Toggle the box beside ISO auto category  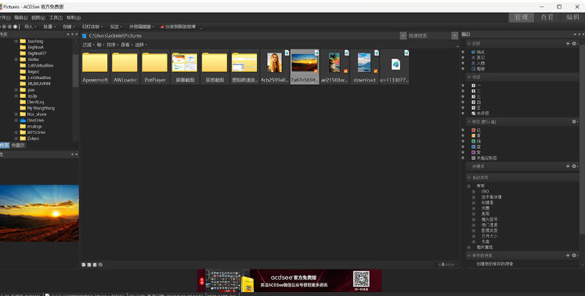pyautogui.click(x=475, y=192)
